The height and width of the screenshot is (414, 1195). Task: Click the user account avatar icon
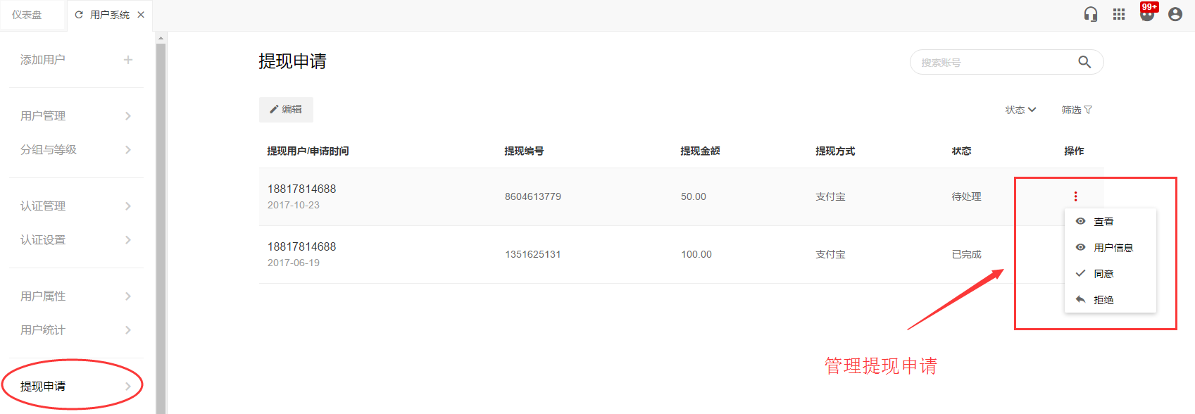[1175, 14]
